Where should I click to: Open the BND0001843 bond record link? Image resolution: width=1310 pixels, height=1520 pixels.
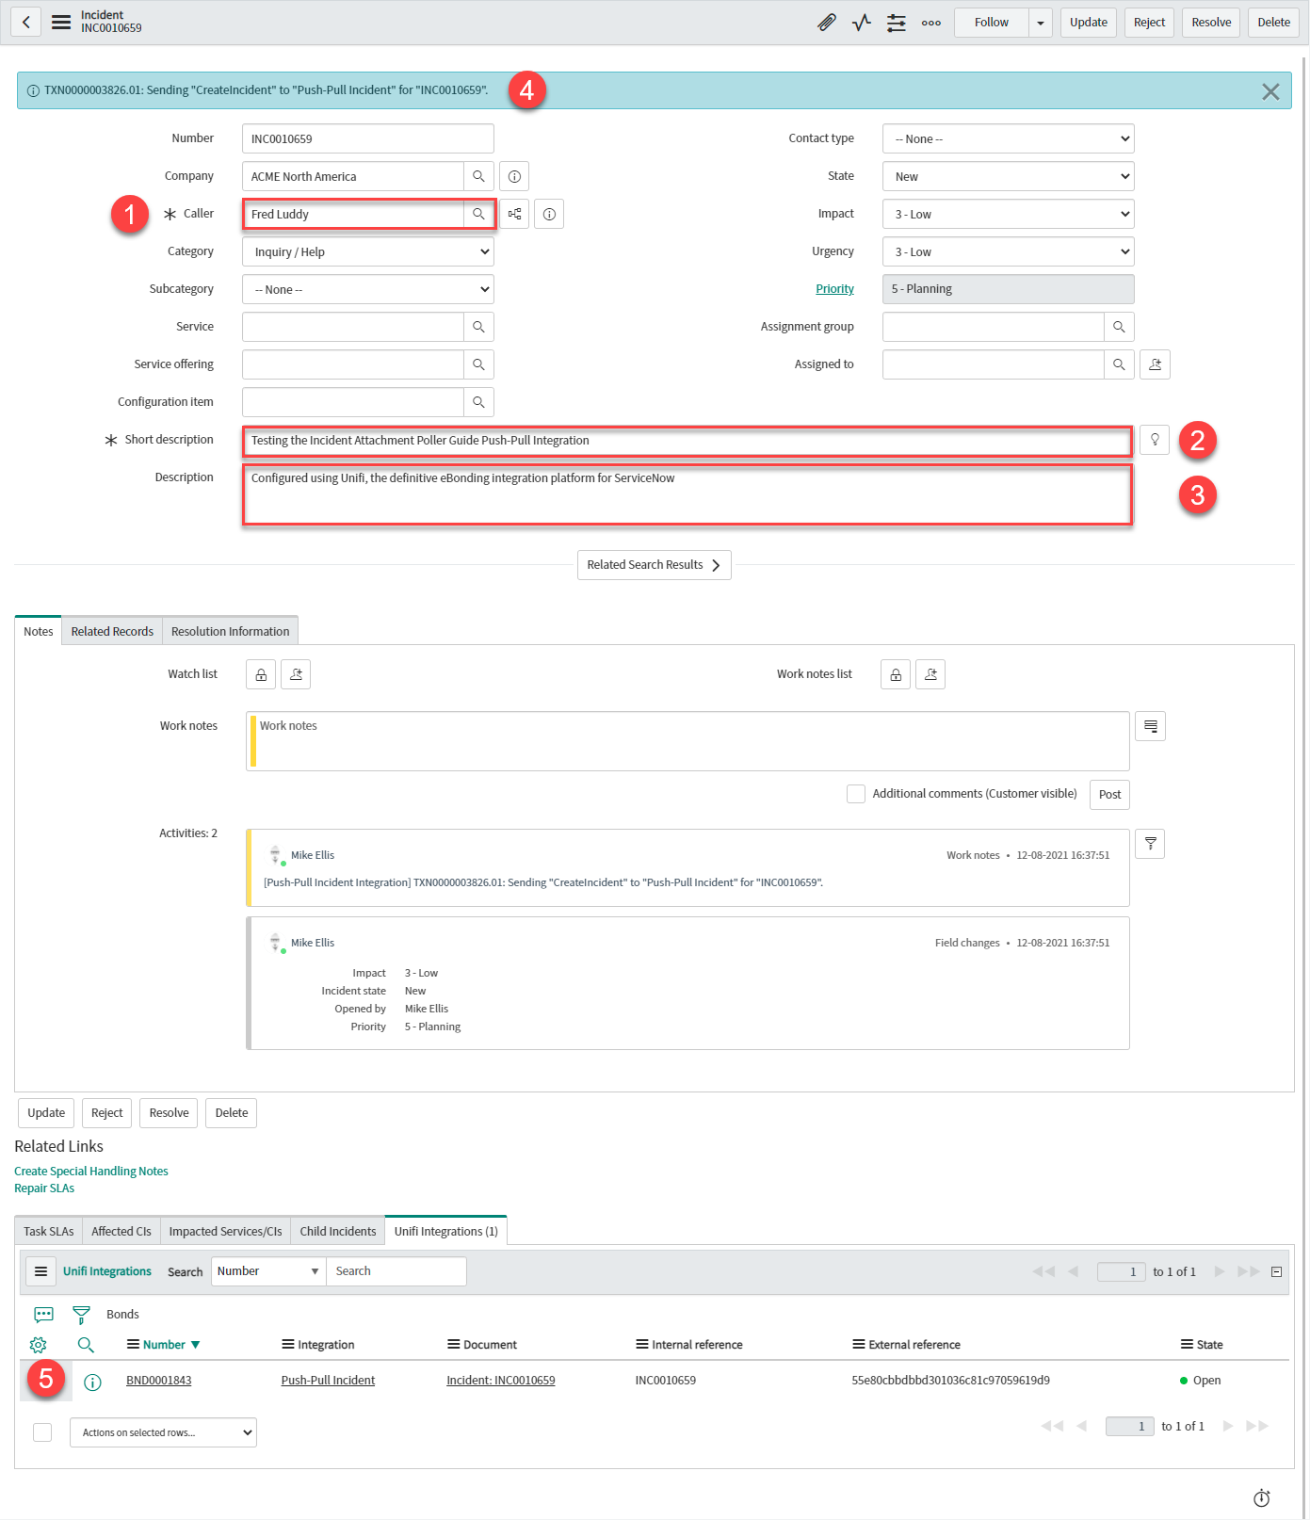[158, 1381]
